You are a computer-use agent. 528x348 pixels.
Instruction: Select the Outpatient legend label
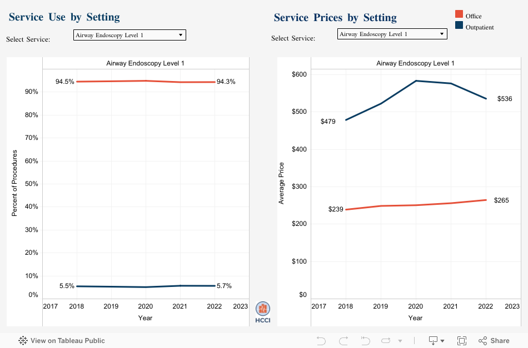point(480,27)
